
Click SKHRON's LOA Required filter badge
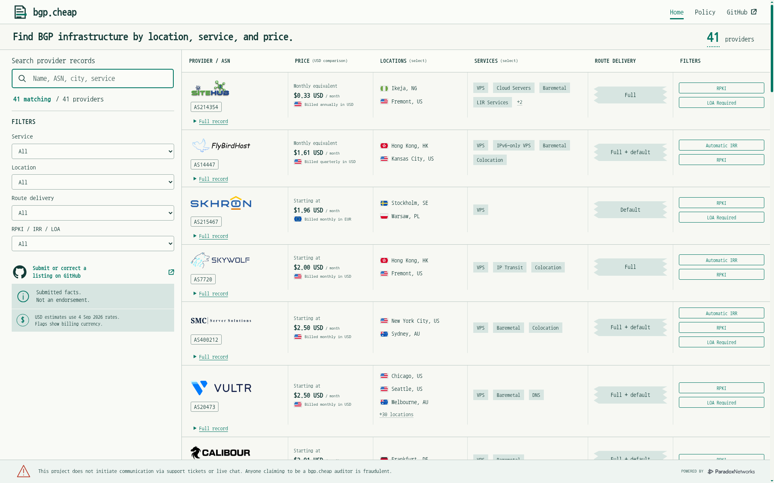pyautogui.click(x=721, y=218)
